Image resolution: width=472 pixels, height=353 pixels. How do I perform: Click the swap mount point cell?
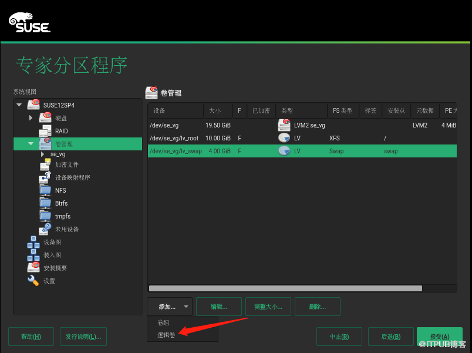click(x=391, y=151)
